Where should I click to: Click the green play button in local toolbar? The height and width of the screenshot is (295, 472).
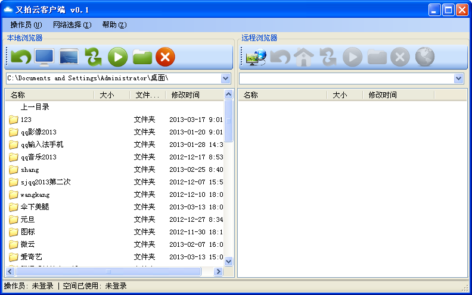(x=117, y=57)
